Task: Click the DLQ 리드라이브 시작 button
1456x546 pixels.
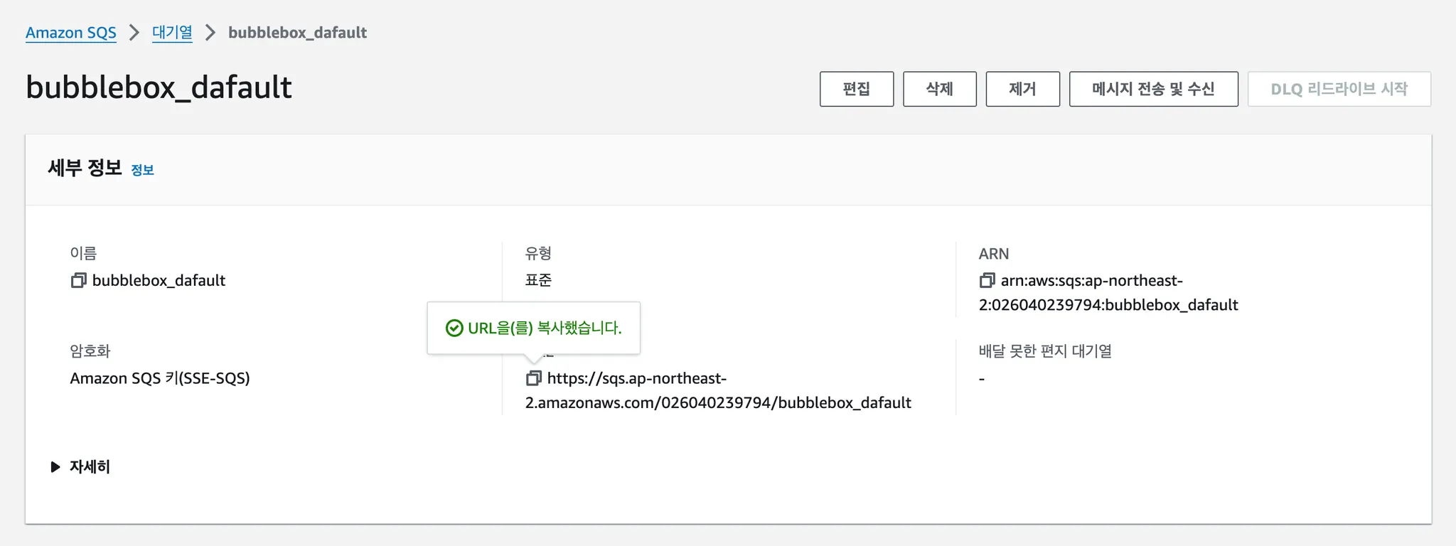Action: tap(1339, 89)
